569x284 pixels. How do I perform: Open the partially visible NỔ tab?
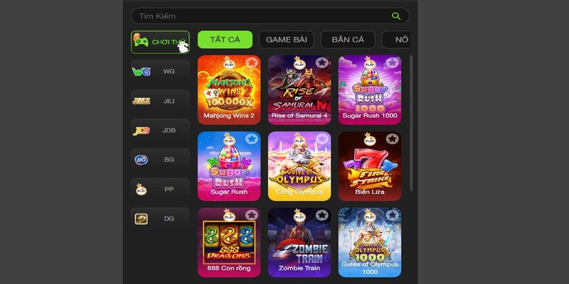pos(396,40)
